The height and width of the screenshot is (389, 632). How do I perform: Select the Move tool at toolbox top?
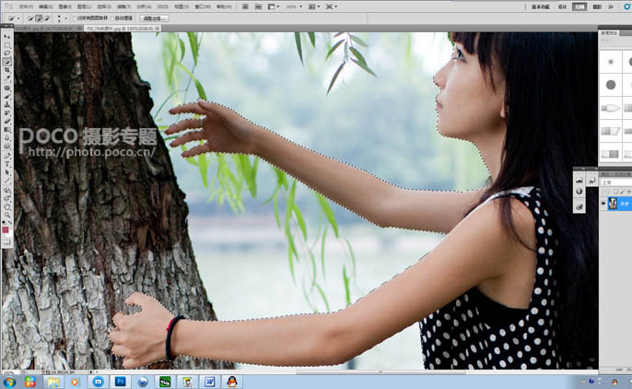(x=7, y=37)
